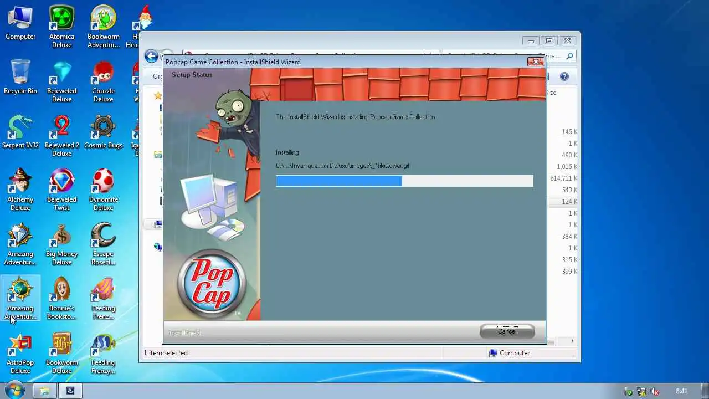Image resolution: width=709 pixels, height=399 pixels.
Task: Click the Insaniquarium Deluxe file path text
Action: (x=342, y=166)
